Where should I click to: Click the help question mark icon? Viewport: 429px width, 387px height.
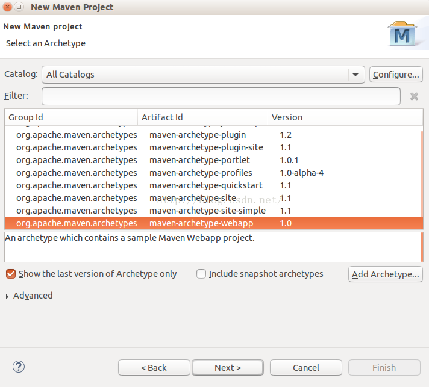19,367
